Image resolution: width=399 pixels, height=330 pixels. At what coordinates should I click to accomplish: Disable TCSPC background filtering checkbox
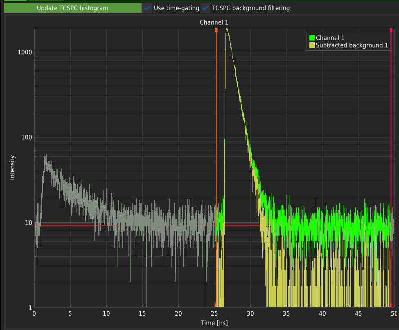coord(206,8)
